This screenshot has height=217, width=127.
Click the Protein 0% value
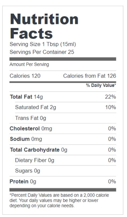[x=112, y=182]
